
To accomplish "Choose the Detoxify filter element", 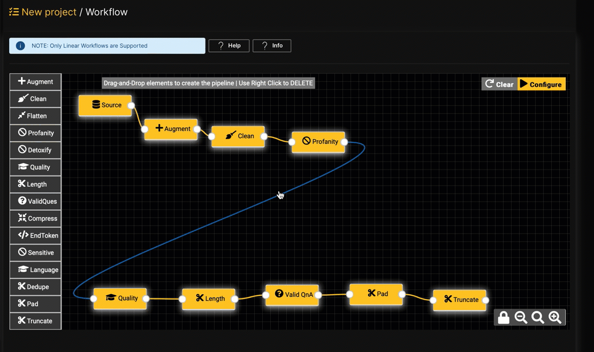I will coord(35,150).
